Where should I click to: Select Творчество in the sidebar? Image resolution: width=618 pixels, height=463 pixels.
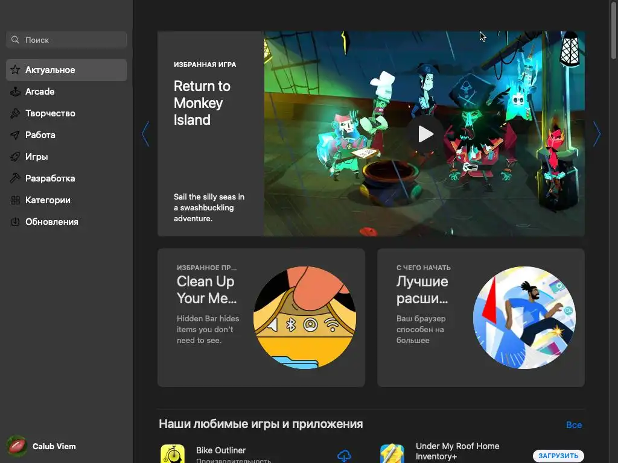pyautogui.click(x=66, y=113)
